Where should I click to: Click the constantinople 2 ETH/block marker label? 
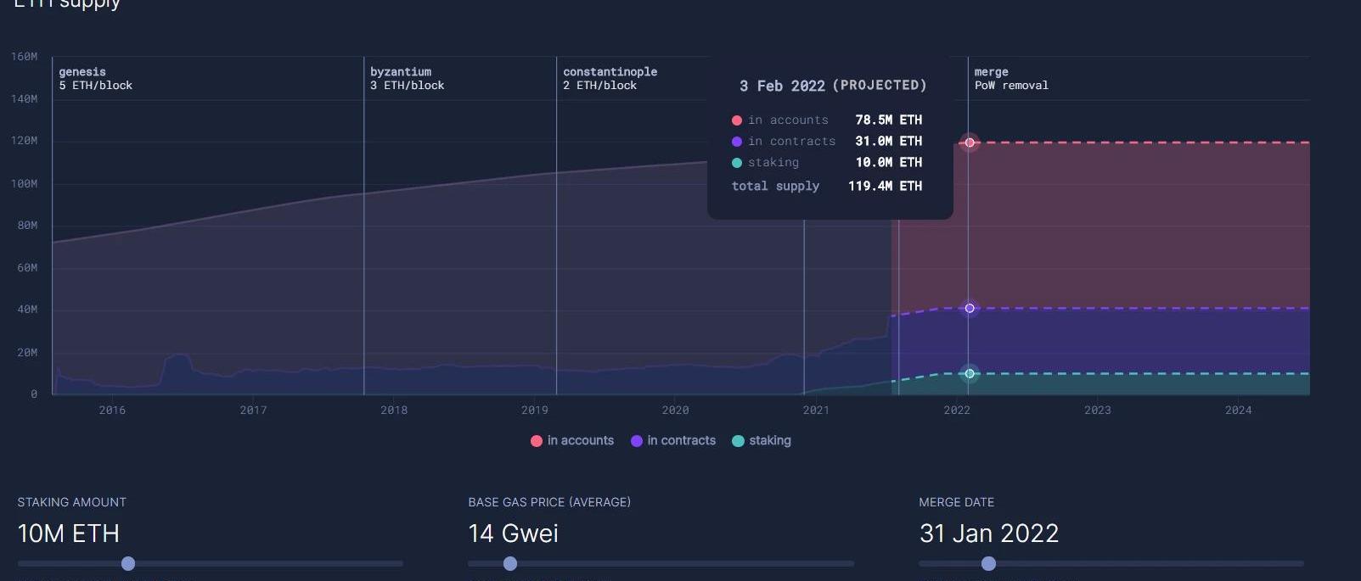pos(610,79)
